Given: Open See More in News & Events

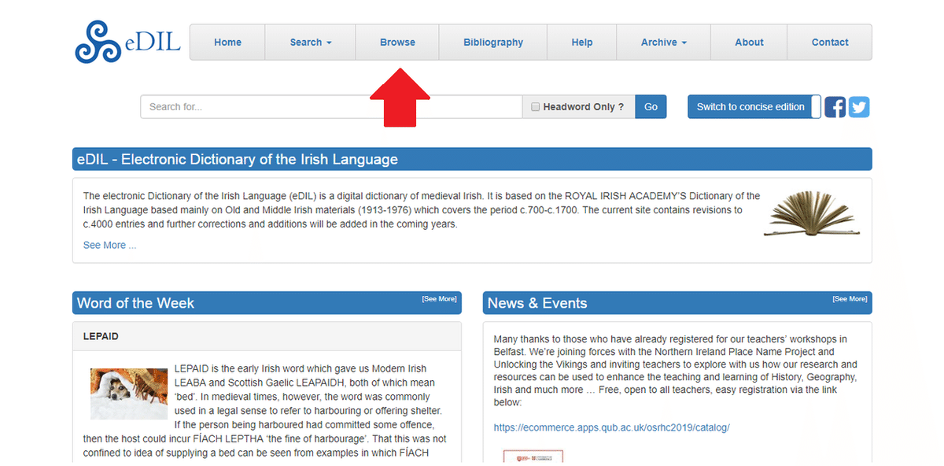Looking at the screenshot, I should tap(850, 299).
